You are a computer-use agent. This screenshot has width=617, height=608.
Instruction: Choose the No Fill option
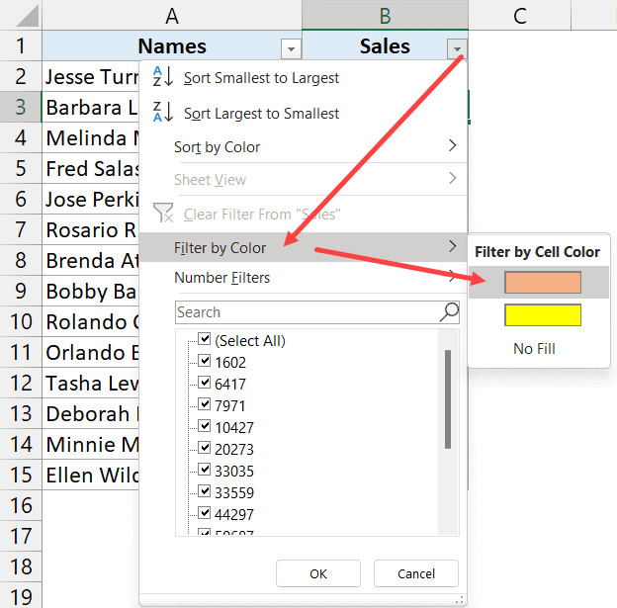click(534, 349)
